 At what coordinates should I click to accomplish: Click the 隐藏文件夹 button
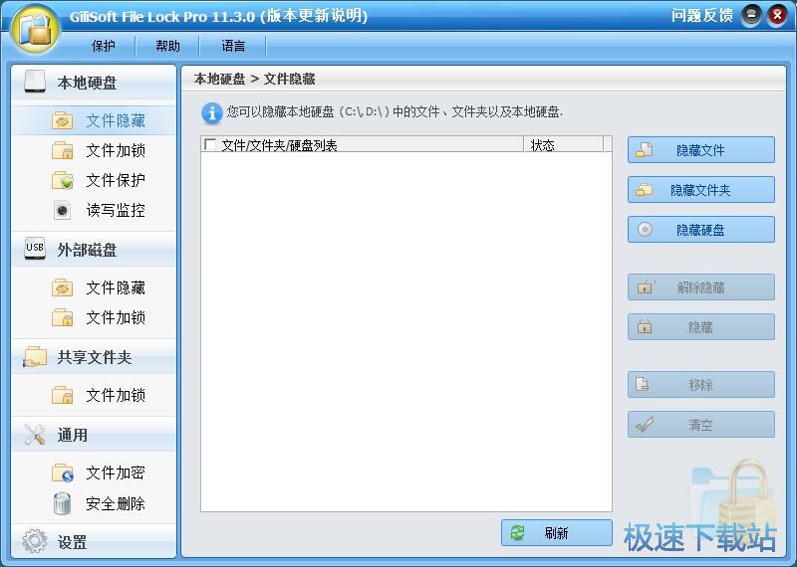701,190
